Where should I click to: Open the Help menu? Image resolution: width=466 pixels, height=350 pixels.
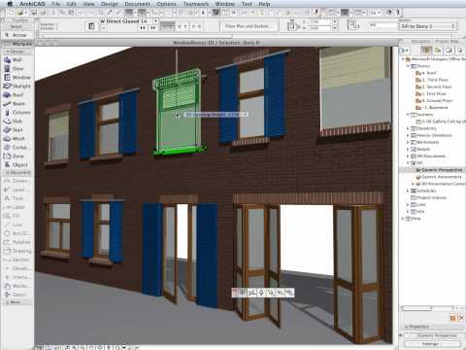[264, 4]
